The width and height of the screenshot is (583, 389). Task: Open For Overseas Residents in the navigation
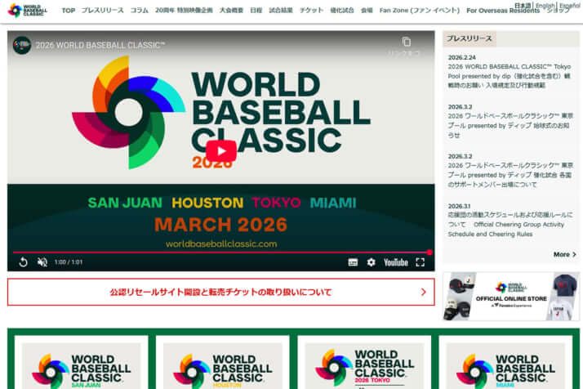click(x=503, y=11)
